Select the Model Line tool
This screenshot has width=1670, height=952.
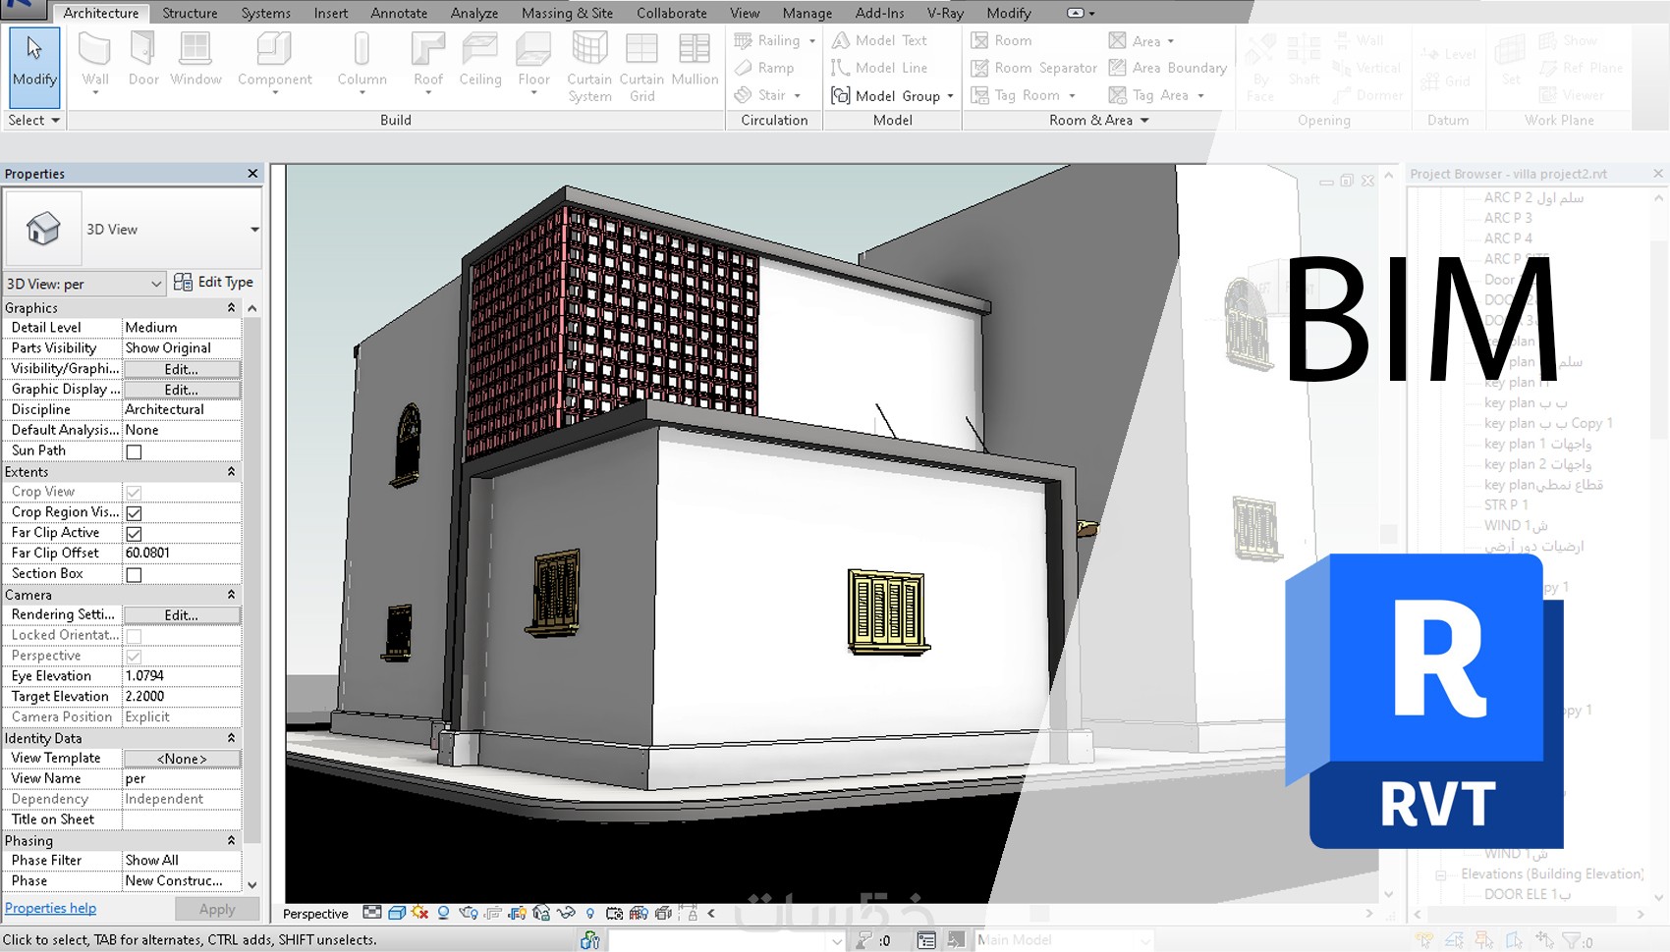click(879, 68)
